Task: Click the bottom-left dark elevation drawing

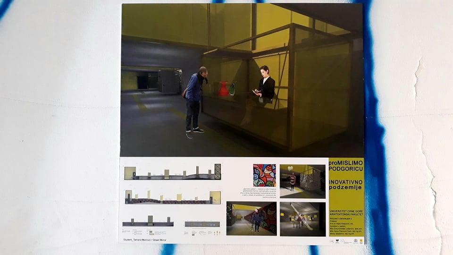Action: tap(148, 221)
